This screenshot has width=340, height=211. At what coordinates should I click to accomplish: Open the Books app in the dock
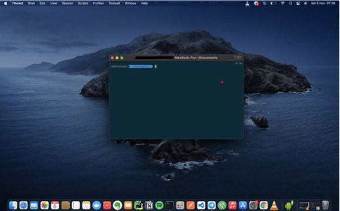(128, 205)
